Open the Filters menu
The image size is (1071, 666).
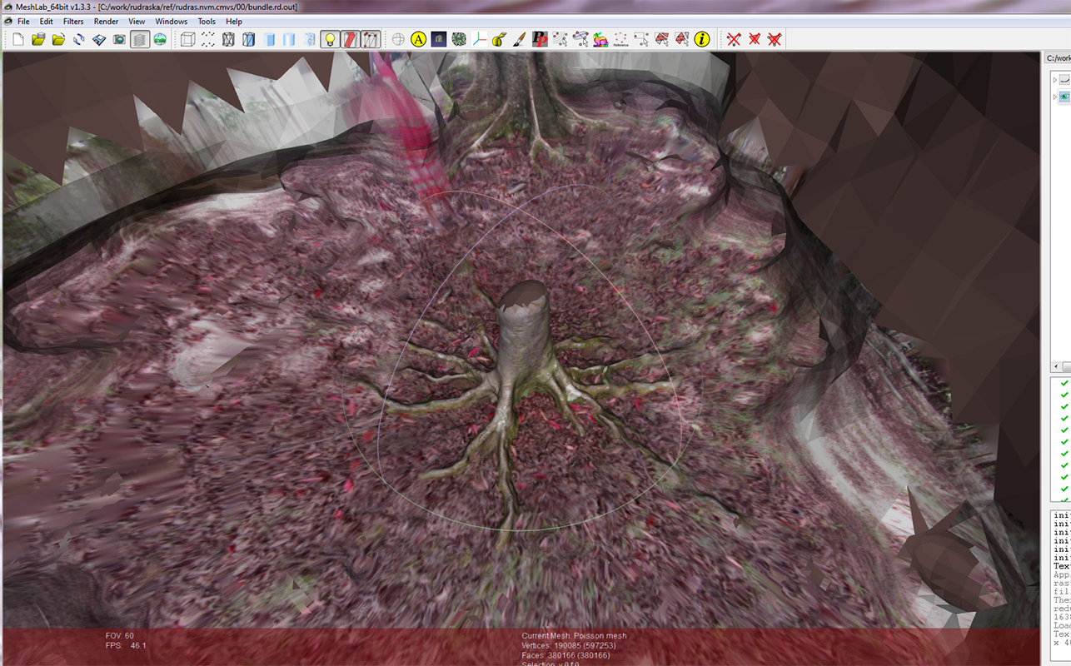pyautogui.click(x=73, y=21)
